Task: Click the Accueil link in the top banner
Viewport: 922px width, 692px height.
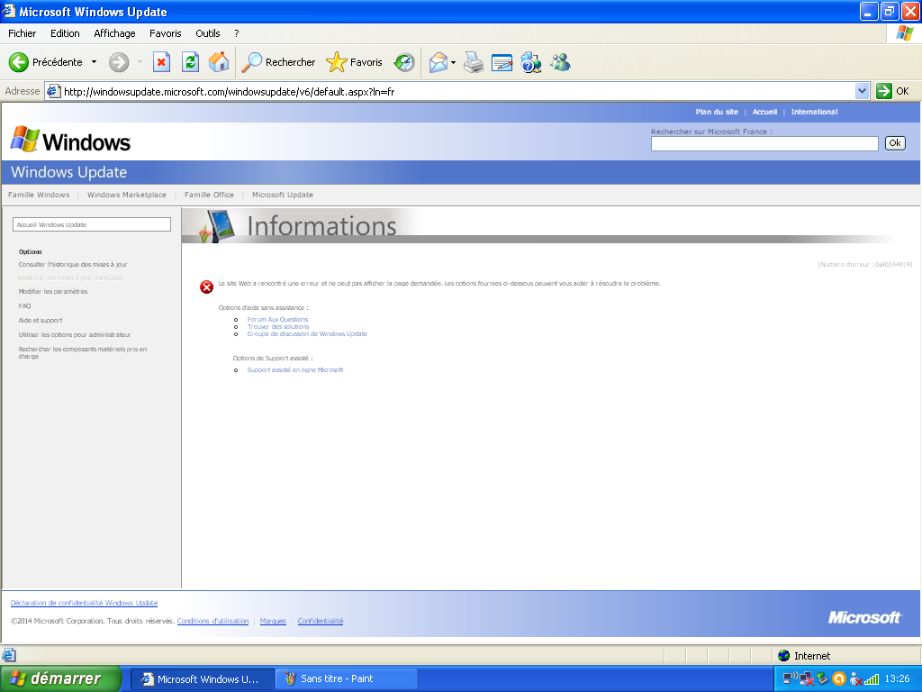Action: pos(764,112)
